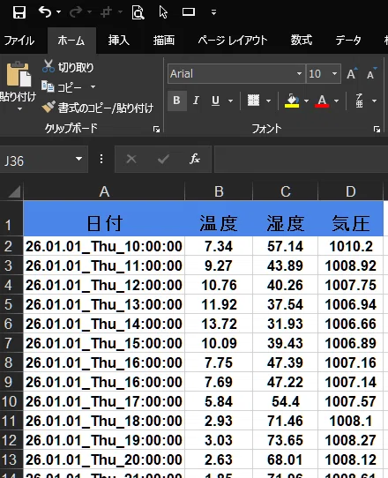Expand the phonetic guide dropdown arrow

point(374,101)
